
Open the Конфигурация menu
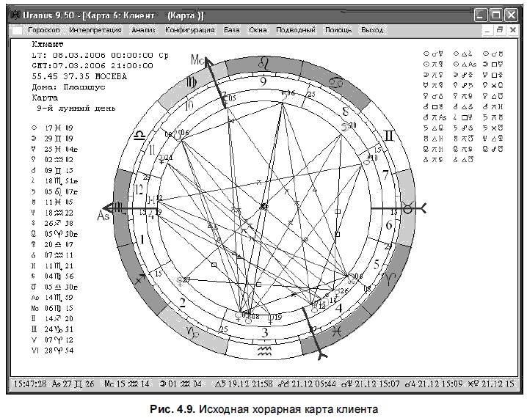click(x=189, y=30)
